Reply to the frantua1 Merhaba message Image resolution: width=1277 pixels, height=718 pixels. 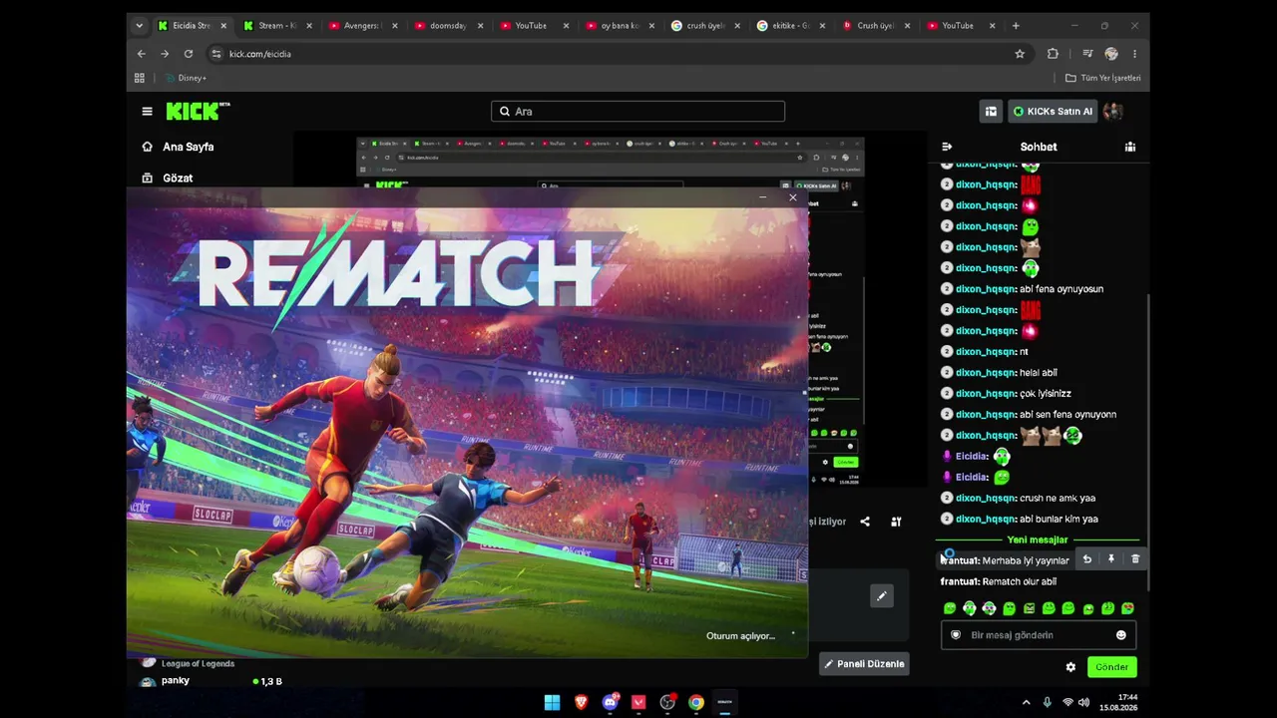click(1087, 559)
